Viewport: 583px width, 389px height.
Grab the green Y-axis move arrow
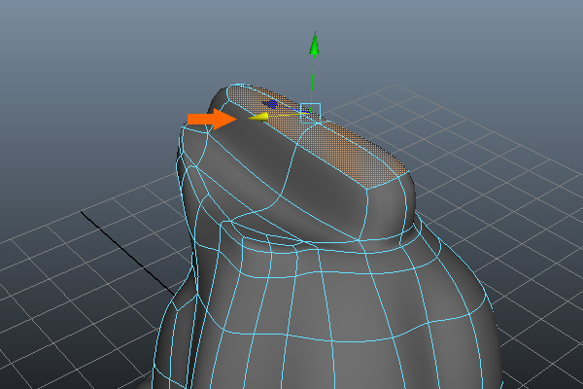click(x=315, y=43)
